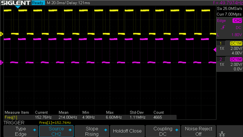
Task: Click the Mean value 214.00kHz
Action: 68,117
